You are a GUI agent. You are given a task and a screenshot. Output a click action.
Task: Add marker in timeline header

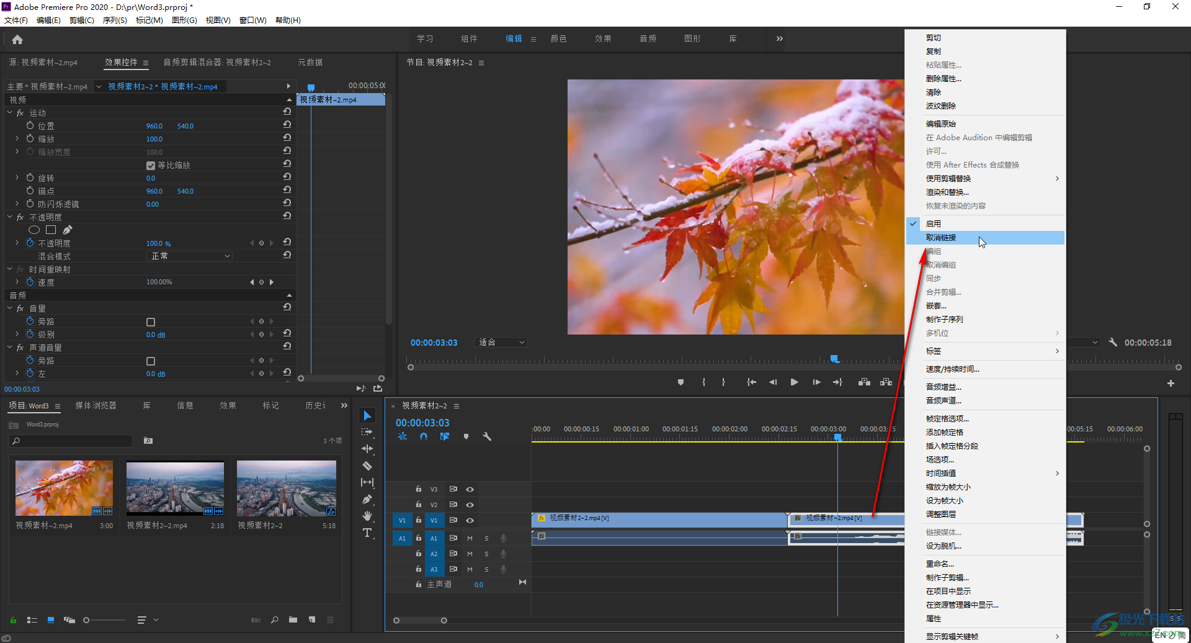(466, 436)
